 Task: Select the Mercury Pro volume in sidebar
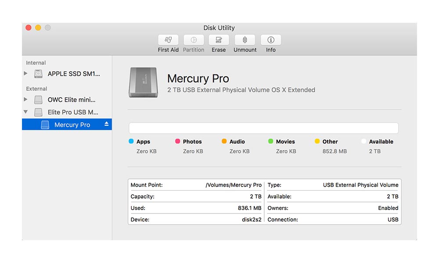point(72,125)
